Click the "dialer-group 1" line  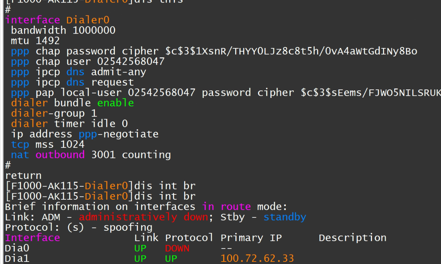(x=54, y=113)
